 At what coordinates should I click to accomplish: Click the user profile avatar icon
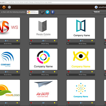pos(96,7)
